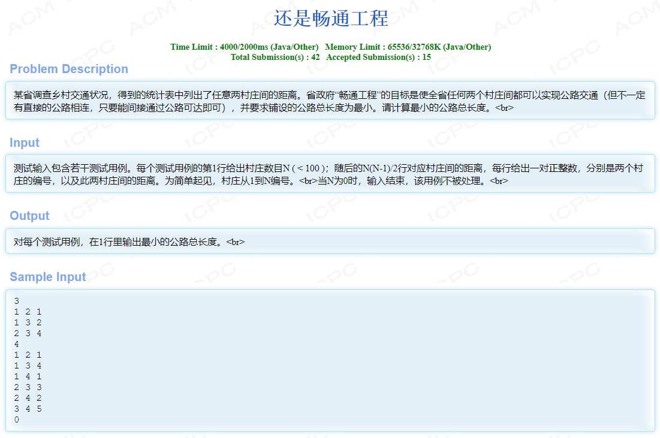Click the Time Limit 4000/2000ms text
Image resolution: width=660 pixels, height=438 pixels.
point(244,47)
